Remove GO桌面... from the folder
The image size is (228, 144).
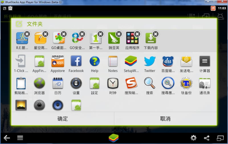(64, 34)
